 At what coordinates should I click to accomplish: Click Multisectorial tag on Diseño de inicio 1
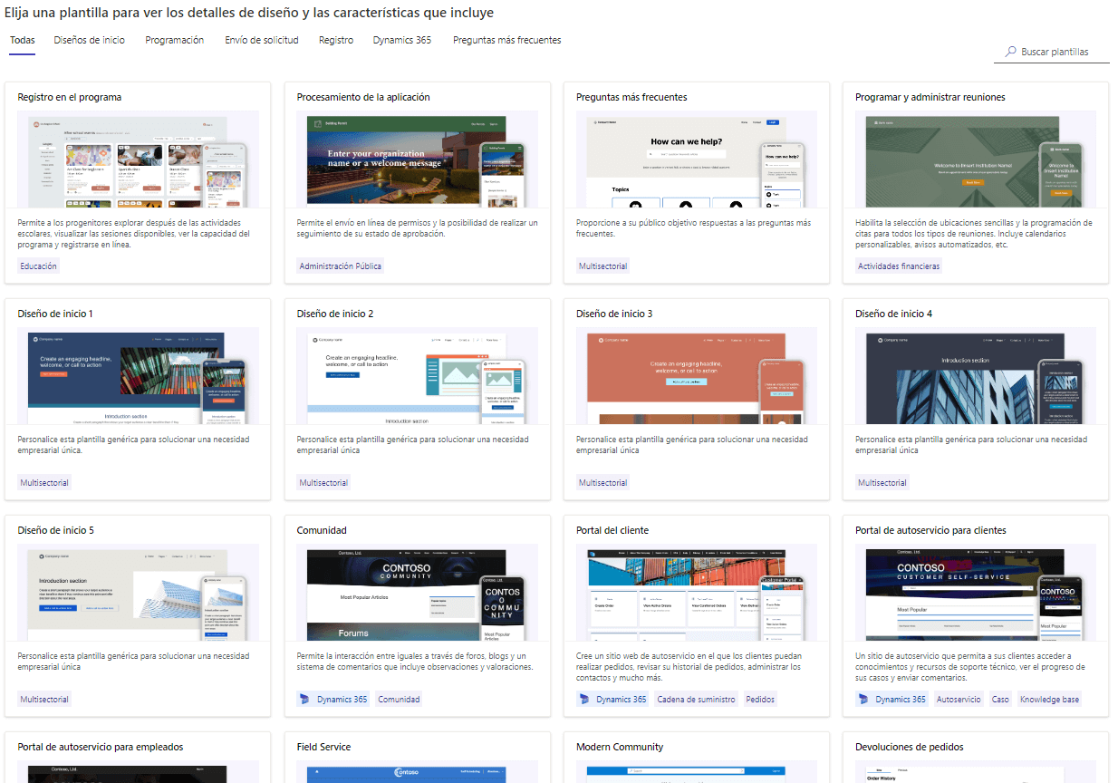[44, 483]
